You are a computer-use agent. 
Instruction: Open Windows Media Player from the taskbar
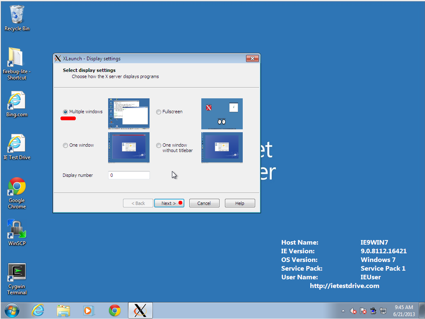point(89,310)
